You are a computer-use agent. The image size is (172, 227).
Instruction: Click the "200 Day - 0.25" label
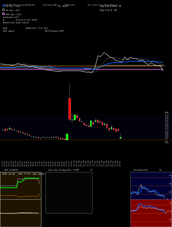[13, 14]
